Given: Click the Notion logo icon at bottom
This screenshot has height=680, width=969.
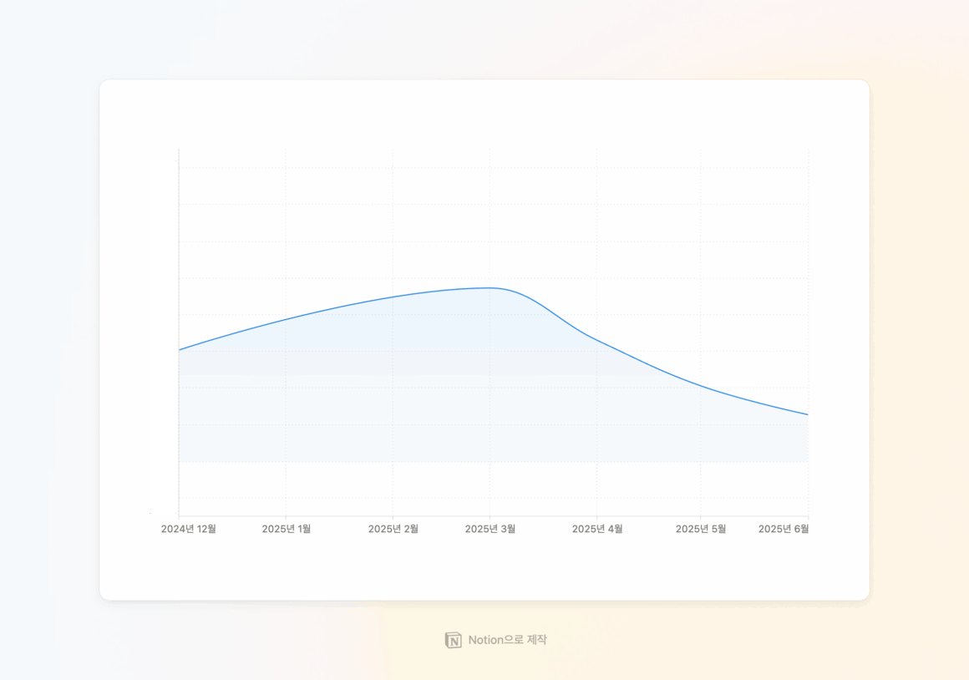Looking at the screenshot, I should pyautogui.click(x=453, y=640).
